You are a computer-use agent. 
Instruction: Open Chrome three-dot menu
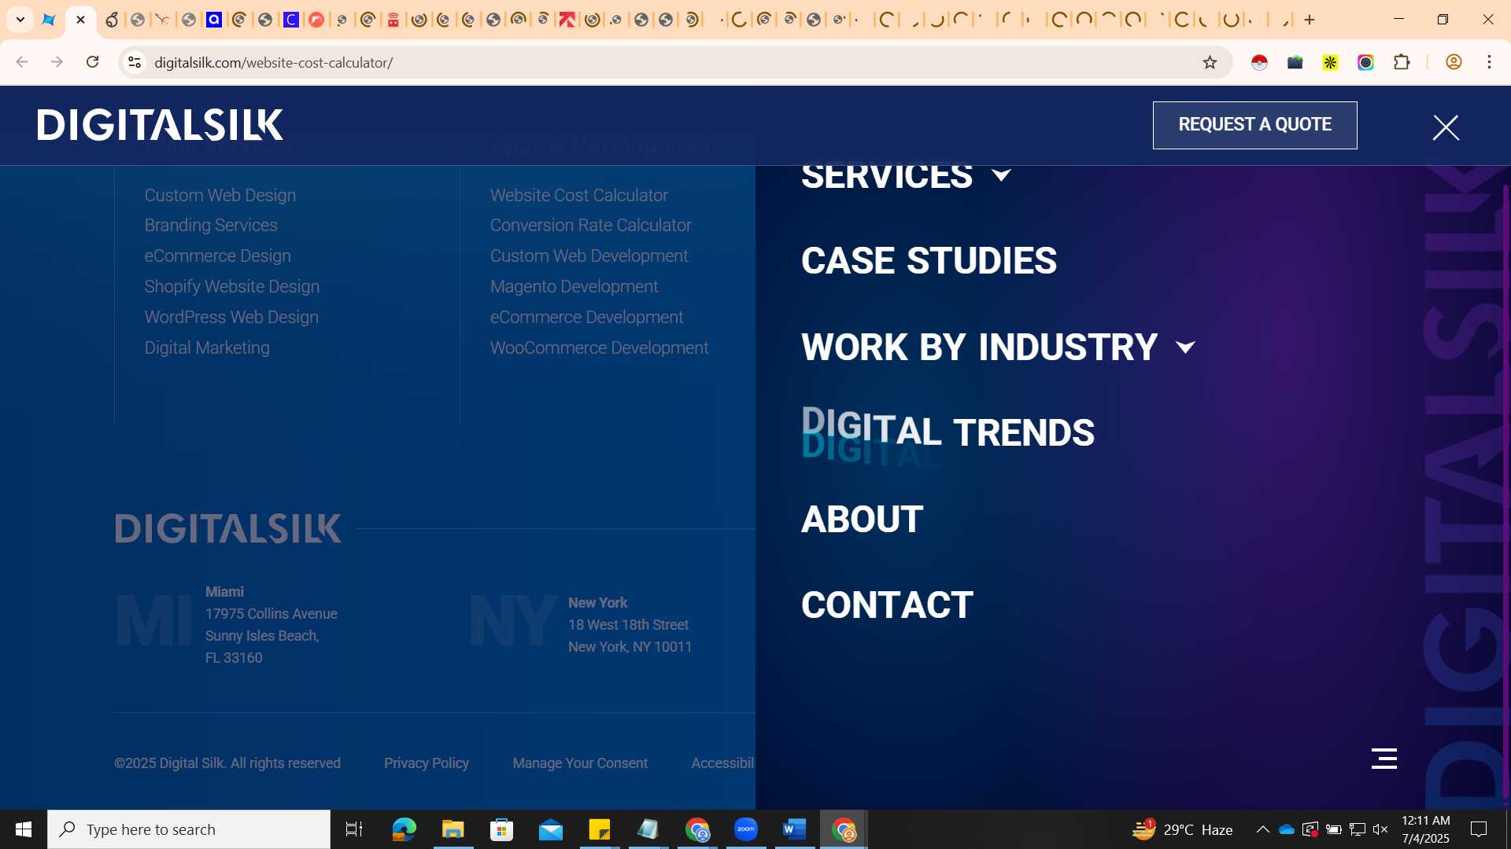tap(1489, 62)
